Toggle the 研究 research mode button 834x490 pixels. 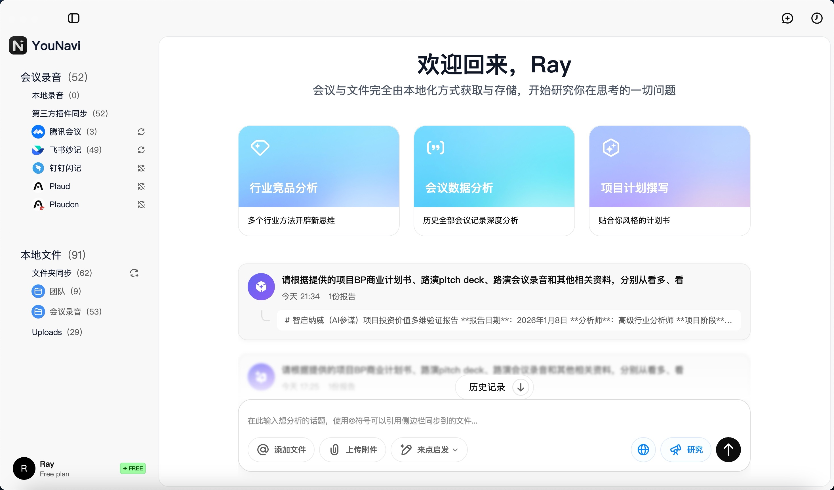point(686,450)
